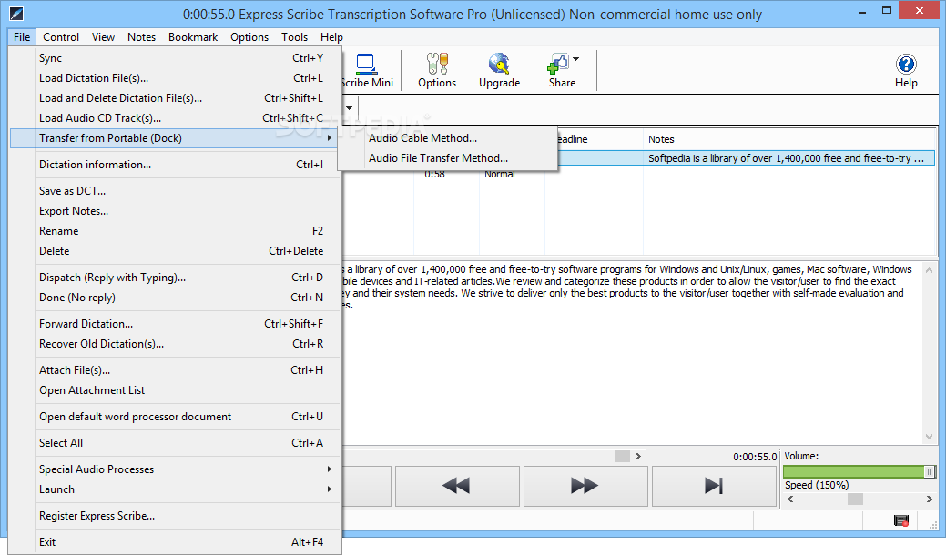The height and width of the screenshot is (555, 946).
Task: Choose Exit from File menu
Action: click(x=176, y=541)
